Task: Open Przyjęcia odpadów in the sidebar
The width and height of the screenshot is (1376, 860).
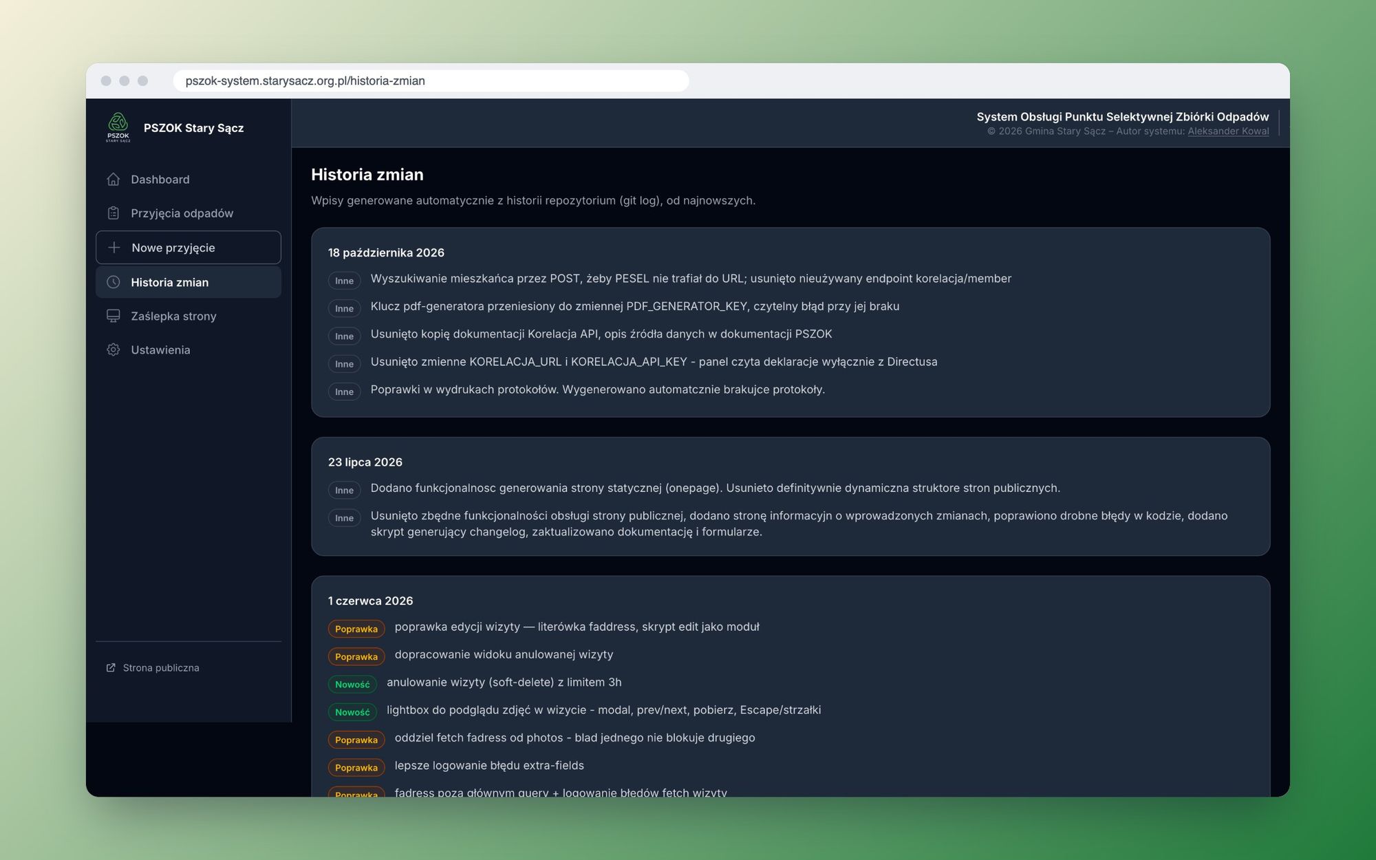Action: 189,213
